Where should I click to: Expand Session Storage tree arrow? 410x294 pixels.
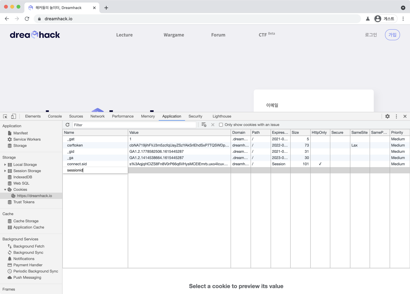5,171
